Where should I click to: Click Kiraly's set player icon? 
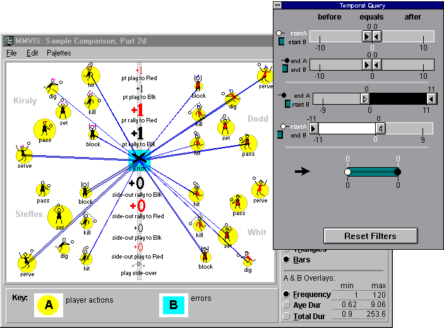pos(63,111)
